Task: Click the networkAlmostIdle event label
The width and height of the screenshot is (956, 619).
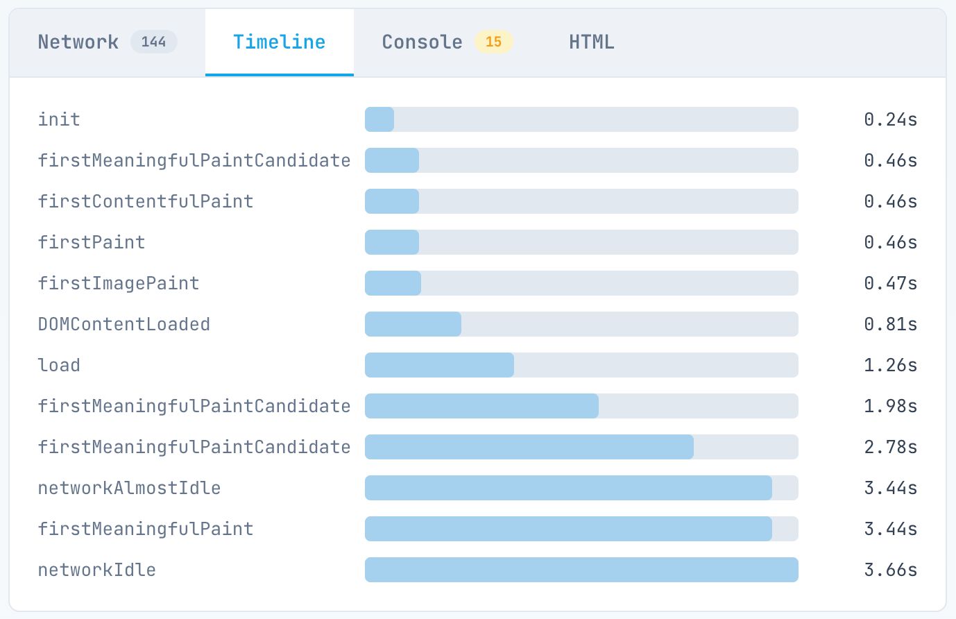Action: pyautogui.click(x=129, y=488)
